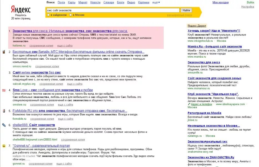259x167 pixels.
Task: Open 'Mamba.Ru - большой сайт знакомств' ad
Action: [215, 47]
